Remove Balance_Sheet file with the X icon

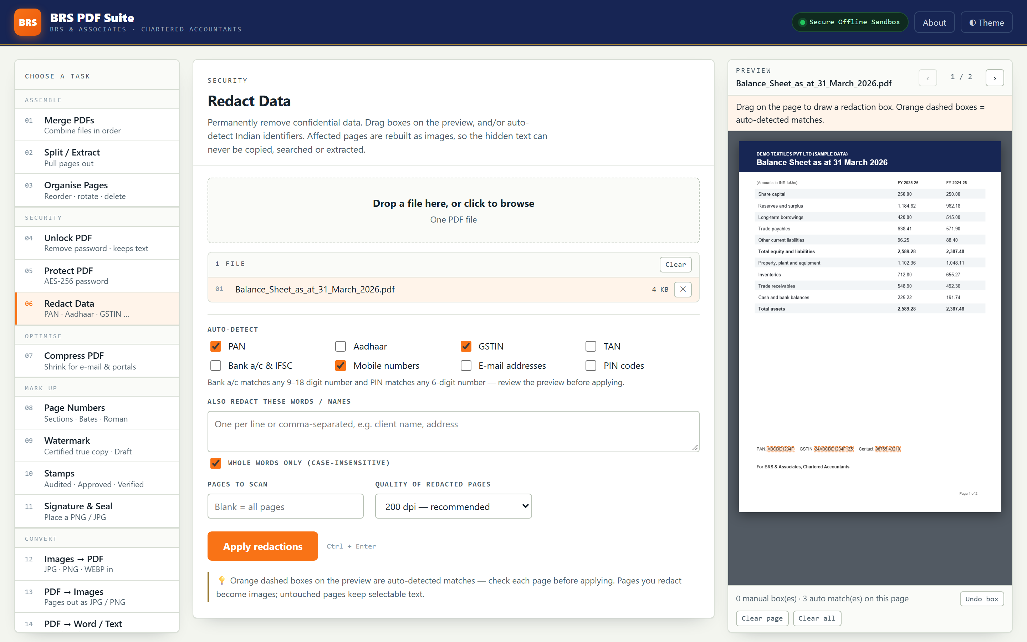(x=683, y=289)
